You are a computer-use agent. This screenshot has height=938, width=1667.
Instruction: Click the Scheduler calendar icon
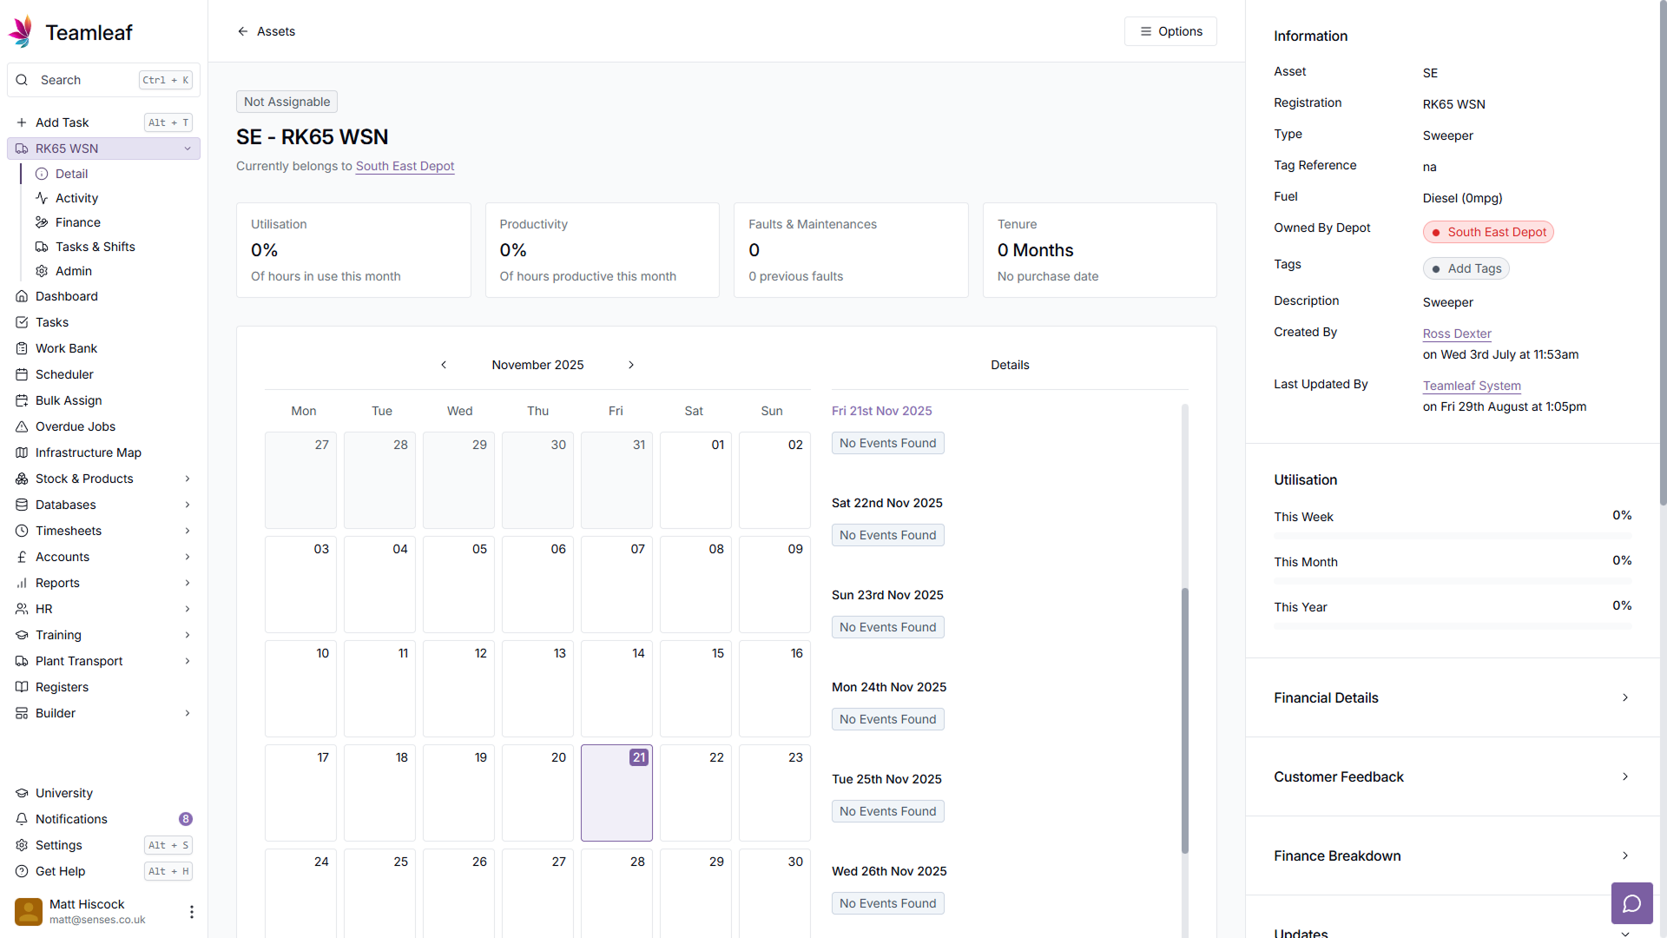pos(22,374)
